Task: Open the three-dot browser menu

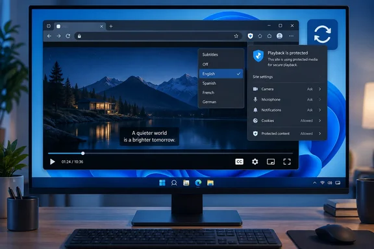Action: click(292, 36)
